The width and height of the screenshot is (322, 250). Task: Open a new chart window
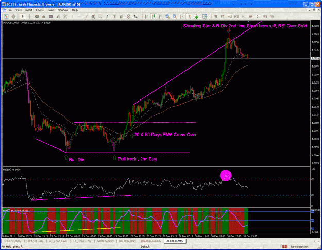tap(6, 16)
